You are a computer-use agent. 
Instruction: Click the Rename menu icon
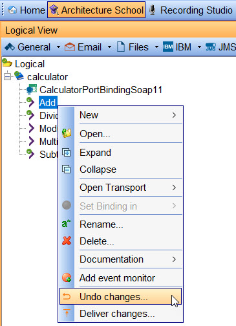(66, 224)
